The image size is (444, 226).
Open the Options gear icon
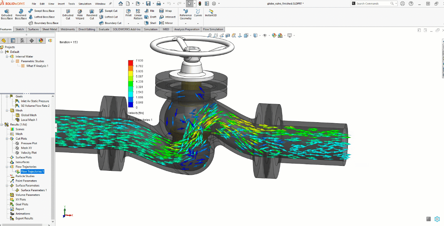coord(214,4)
